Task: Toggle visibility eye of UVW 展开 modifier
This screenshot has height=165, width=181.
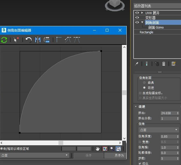Action: pos(137,13)
